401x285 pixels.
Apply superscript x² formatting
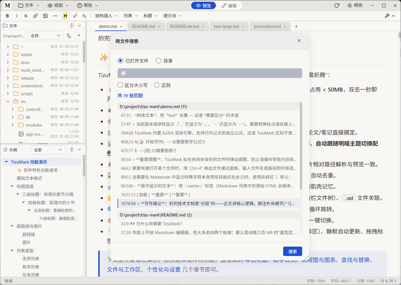point(75,16)
